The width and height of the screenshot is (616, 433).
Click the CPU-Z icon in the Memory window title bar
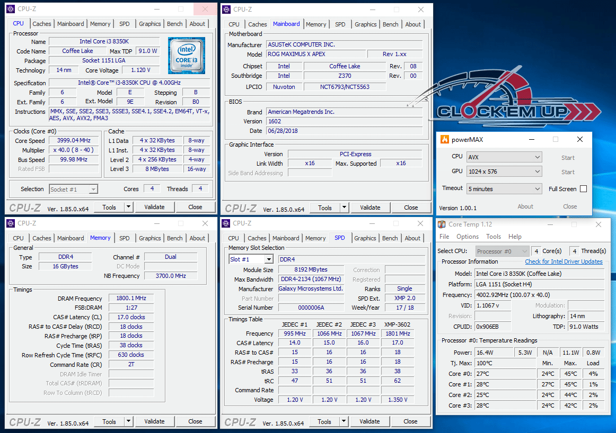(x=11, y=223)
